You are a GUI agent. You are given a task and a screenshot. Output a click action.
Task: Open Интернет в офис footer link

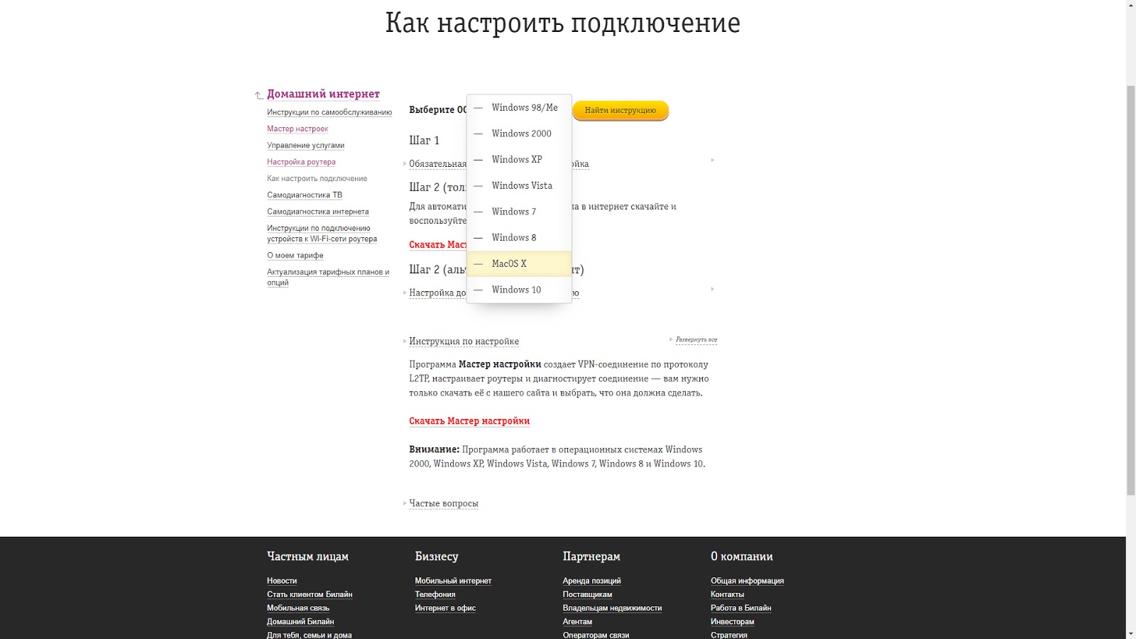point(445,608)
